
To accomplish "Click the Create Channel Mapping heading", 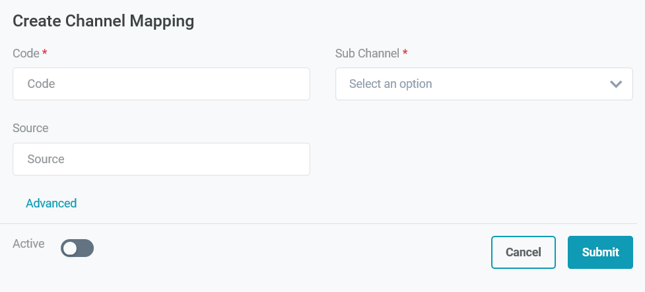I will point(104,21).
